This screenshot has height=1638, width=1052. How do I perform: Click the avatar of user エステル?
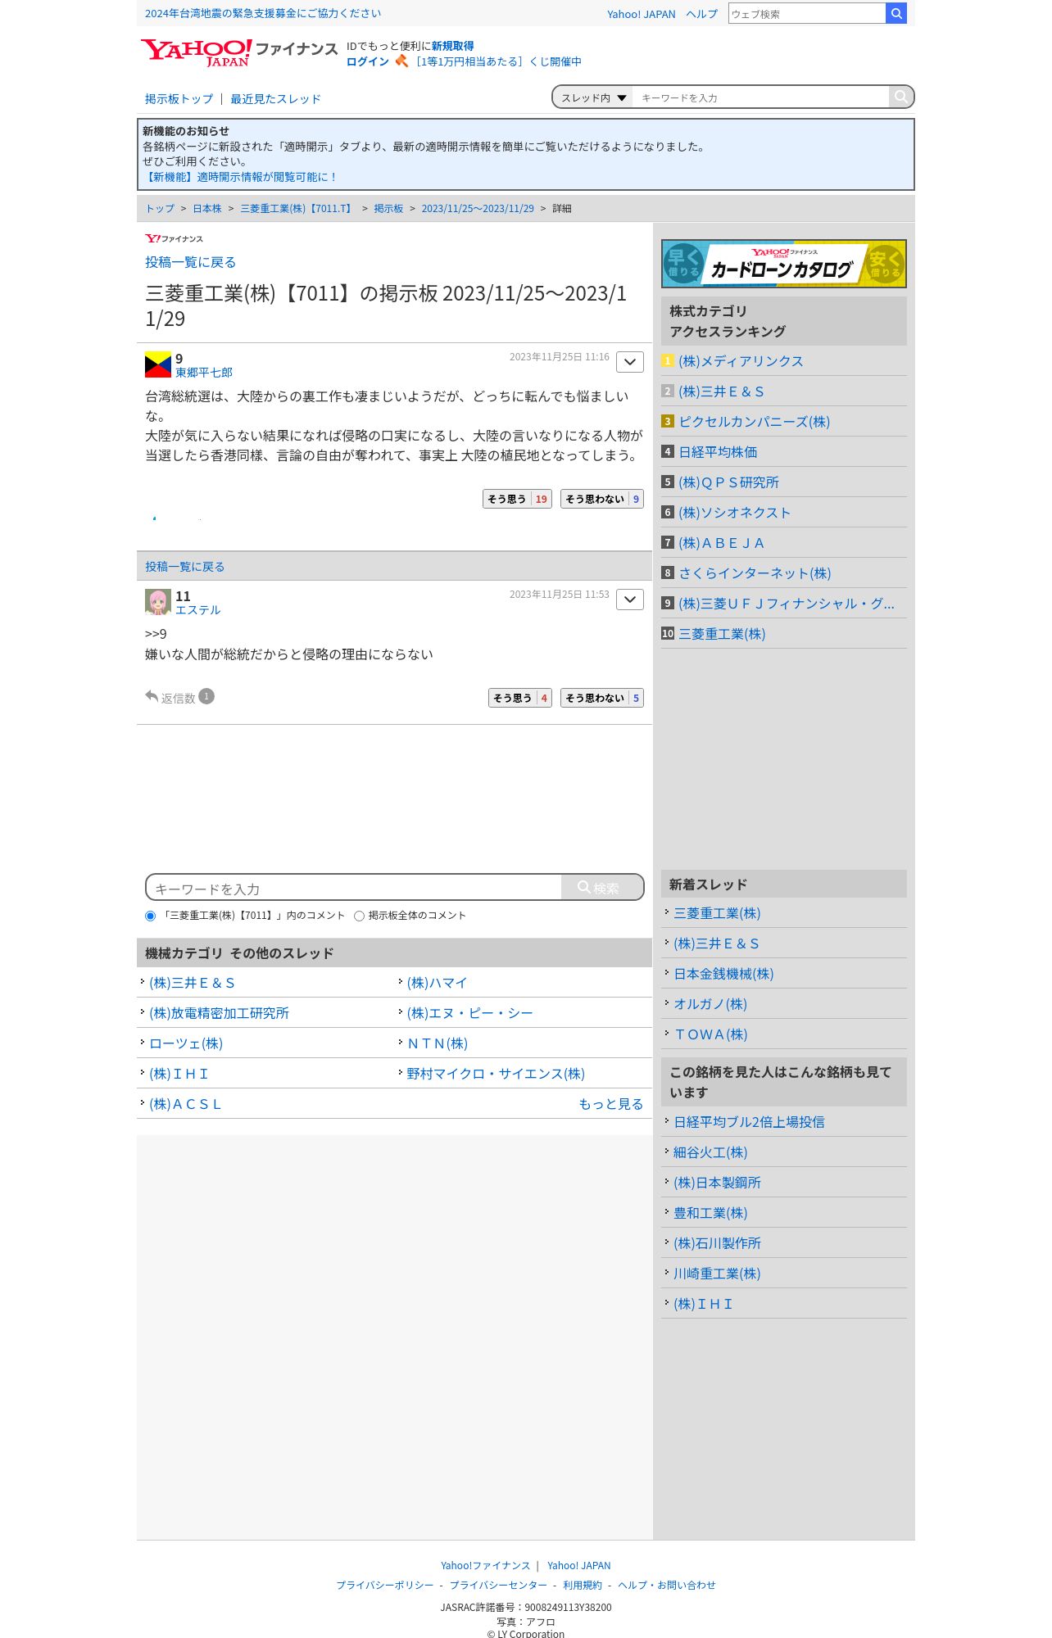(158, 602)
